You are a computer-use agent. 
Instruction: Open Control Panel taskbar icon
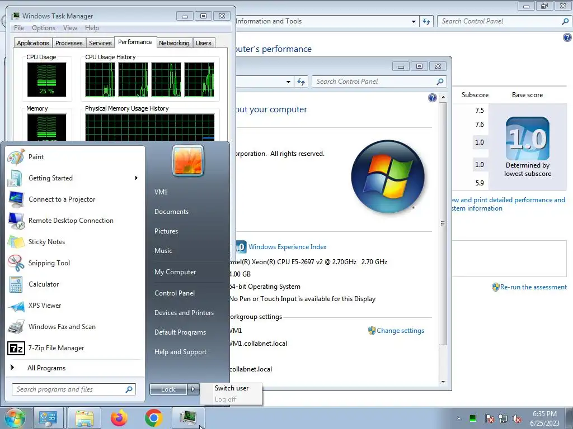tap(48, 418)
